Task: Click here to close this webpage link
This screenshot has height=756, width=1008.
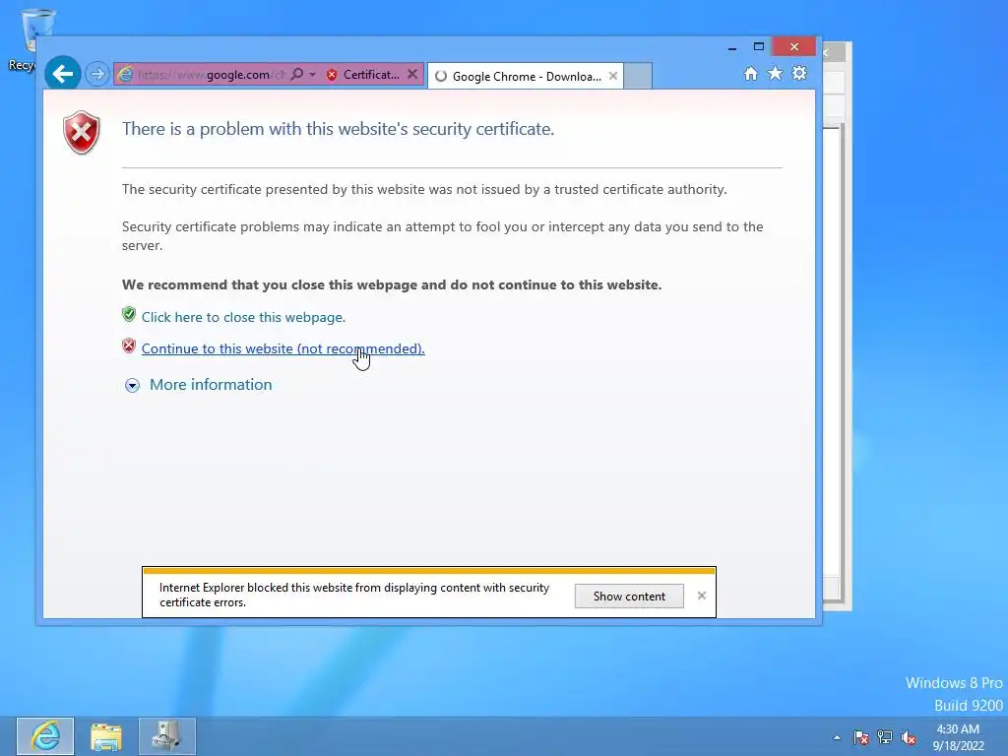Action: [x=243, y=317]
